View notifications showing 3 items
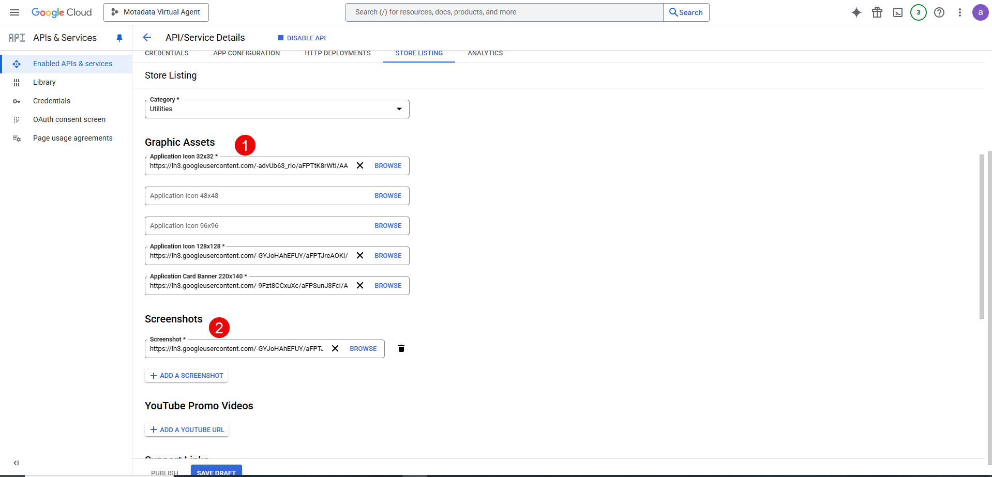 918,12
